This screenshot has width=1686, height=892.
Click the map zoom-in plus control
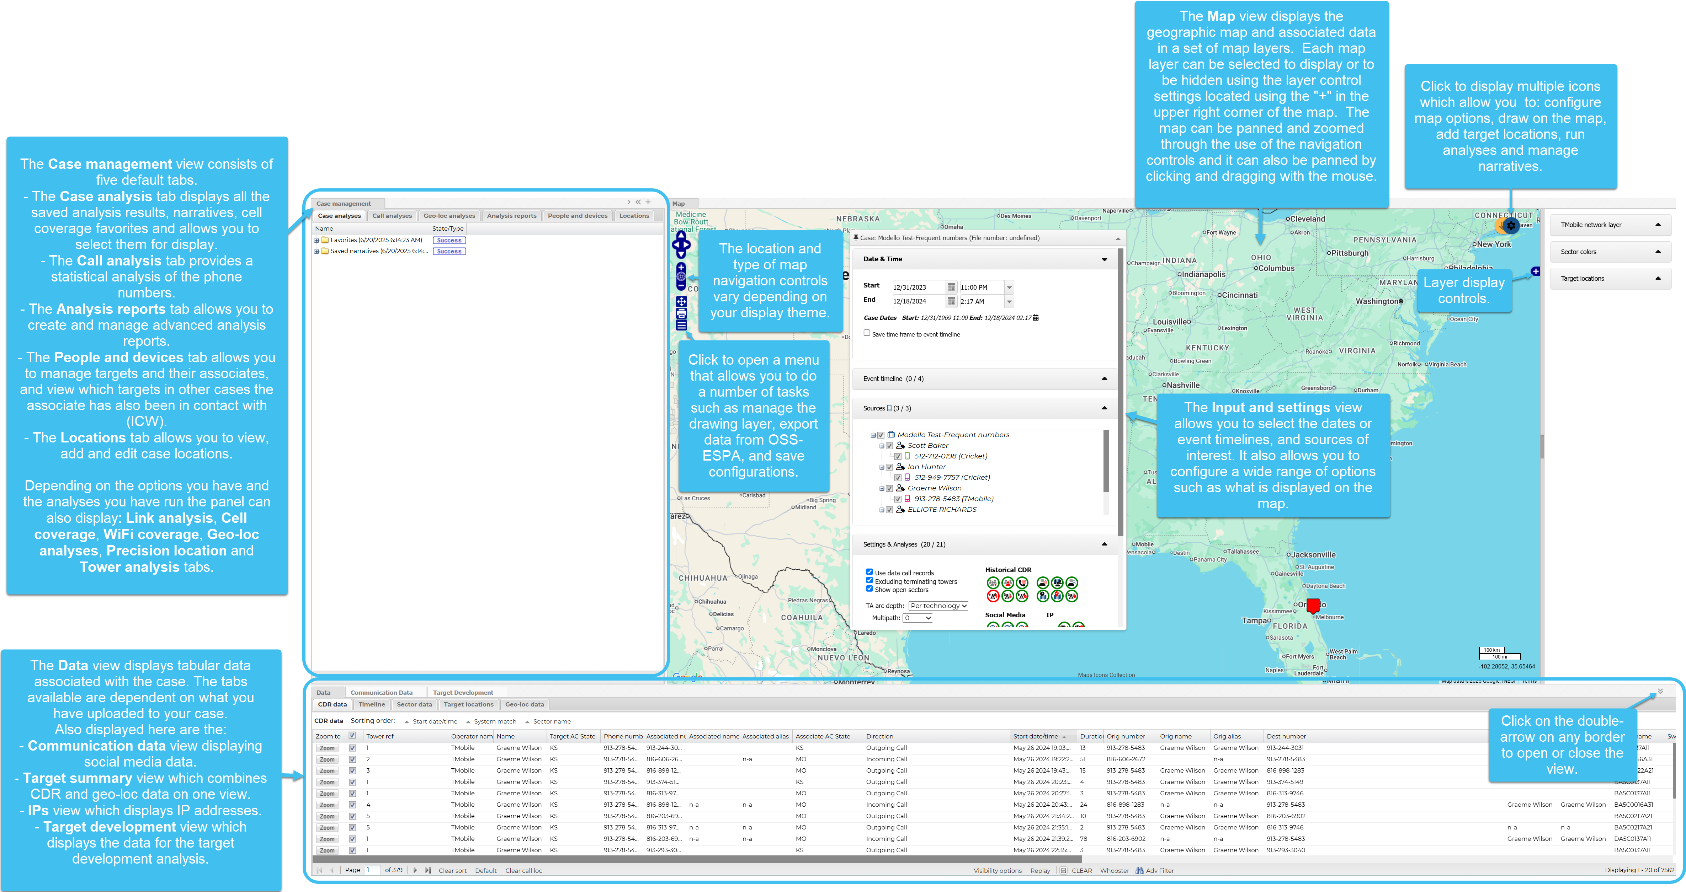(x=681, y=268)
